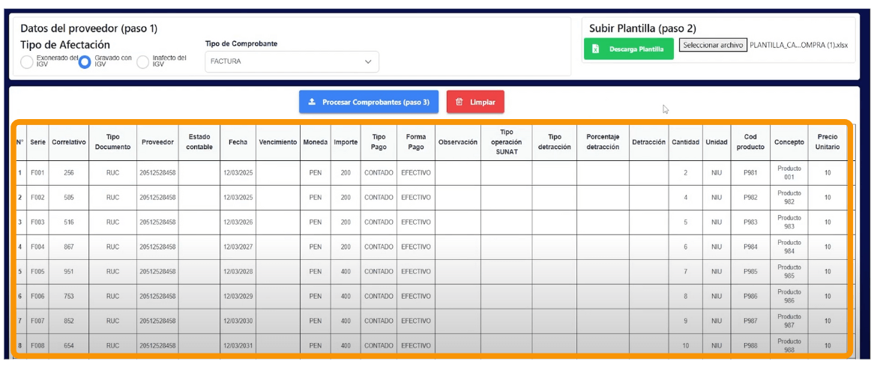Open the Tipo de Comprobante dropdown
This screenshot has height=367, width=877.
292,61
